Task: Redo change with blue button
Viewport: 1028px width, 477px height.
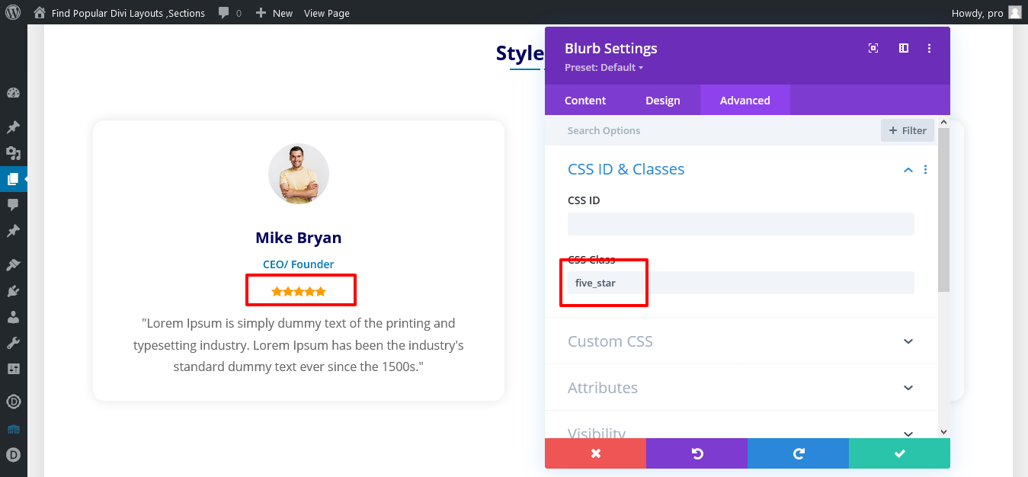Action: 798,453
